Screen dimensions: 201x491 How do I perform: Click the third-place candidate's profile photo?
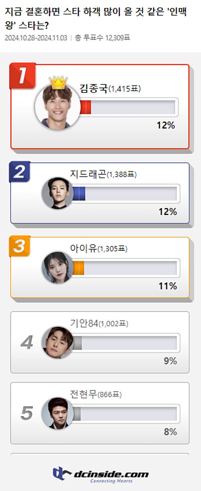click(58, 268)
